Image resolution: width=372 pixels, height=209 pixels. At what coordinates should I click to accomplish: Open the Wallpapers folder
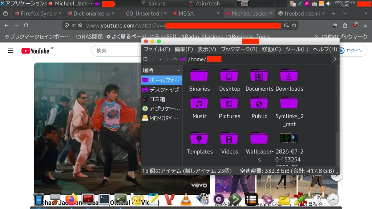point(259,138)
